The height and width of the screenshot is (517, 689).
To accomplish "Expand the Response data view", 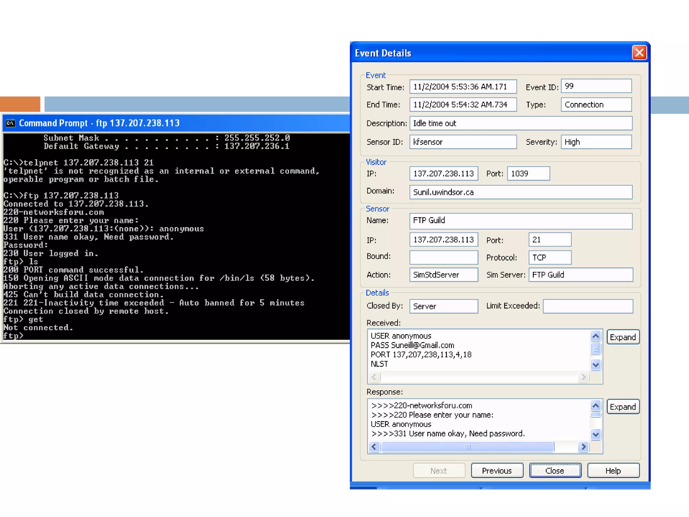I will [x=623, y=407].
